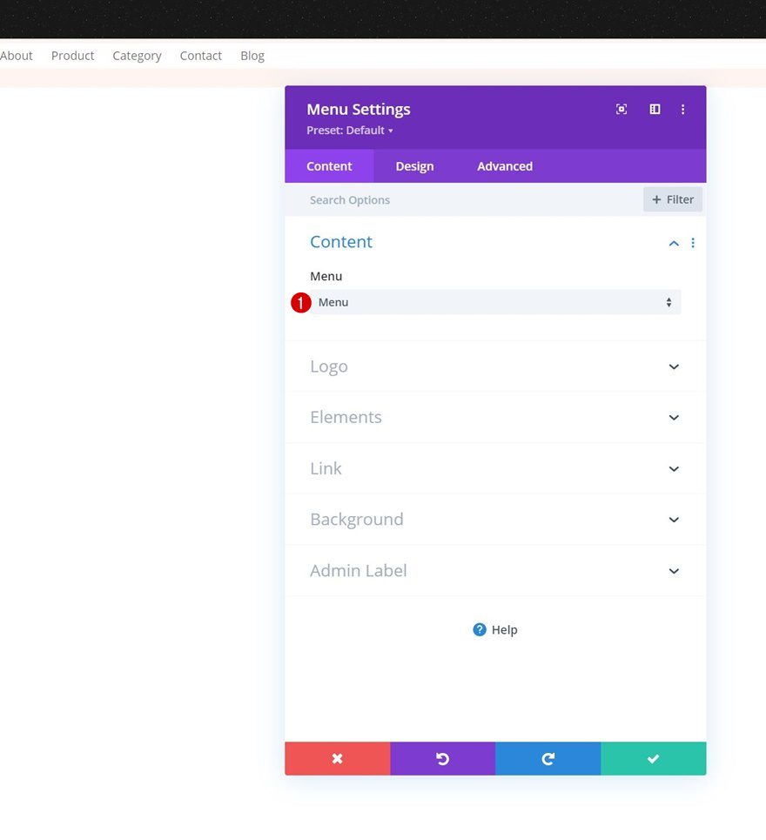Click the Filter button
Image resolution: width=766 pixels, height=840 pixels.
(x=672, y=199)
